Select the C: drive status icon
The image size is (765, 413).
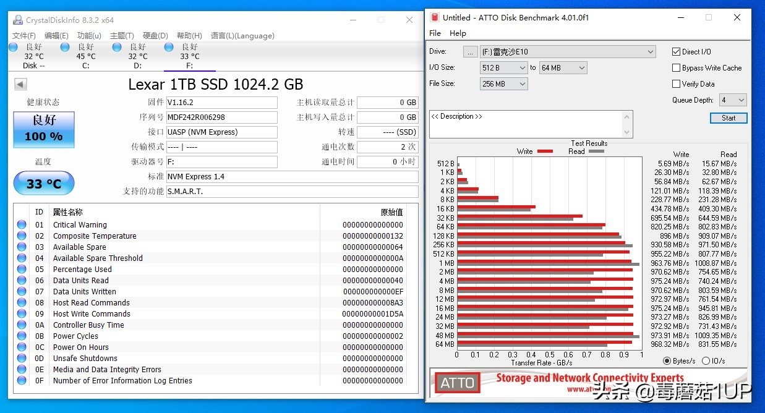[65, 47]
